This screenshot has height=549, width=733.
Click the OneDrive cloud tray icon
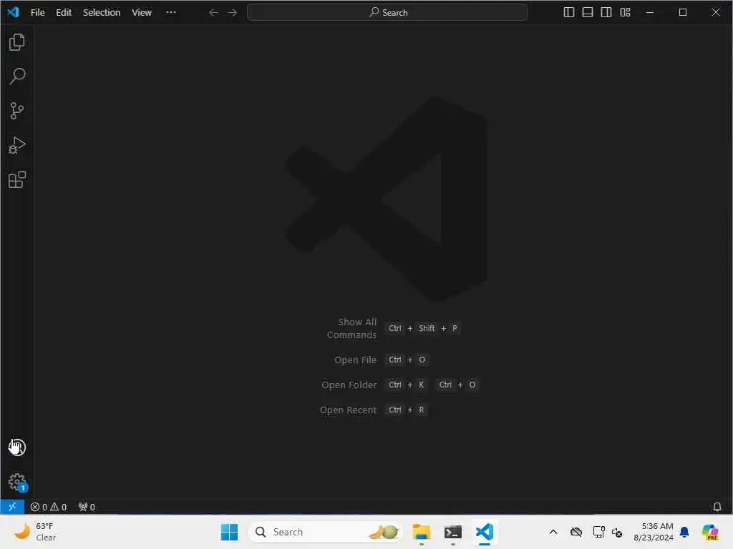pos(576,532)
